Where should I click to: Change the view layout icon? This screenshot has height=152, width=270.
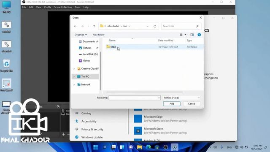pyautogui.click(x=181, y=35)
